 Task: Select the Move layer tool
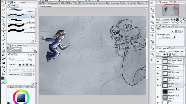pyautogui.click(x=3, y=17)
